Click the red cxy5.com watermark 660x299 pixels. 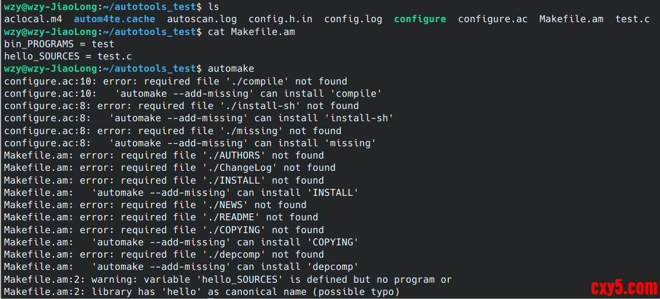coord(623,287)
